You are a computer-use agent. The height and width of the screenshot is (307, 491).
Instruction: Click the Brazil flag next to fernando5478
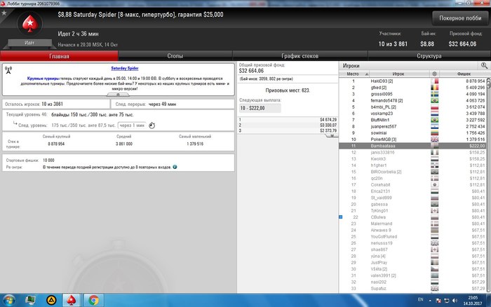(x=434, y=100)
